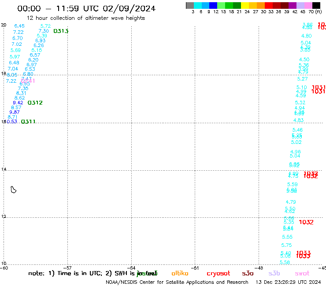Click wave height value 5.46

[297, 130]
